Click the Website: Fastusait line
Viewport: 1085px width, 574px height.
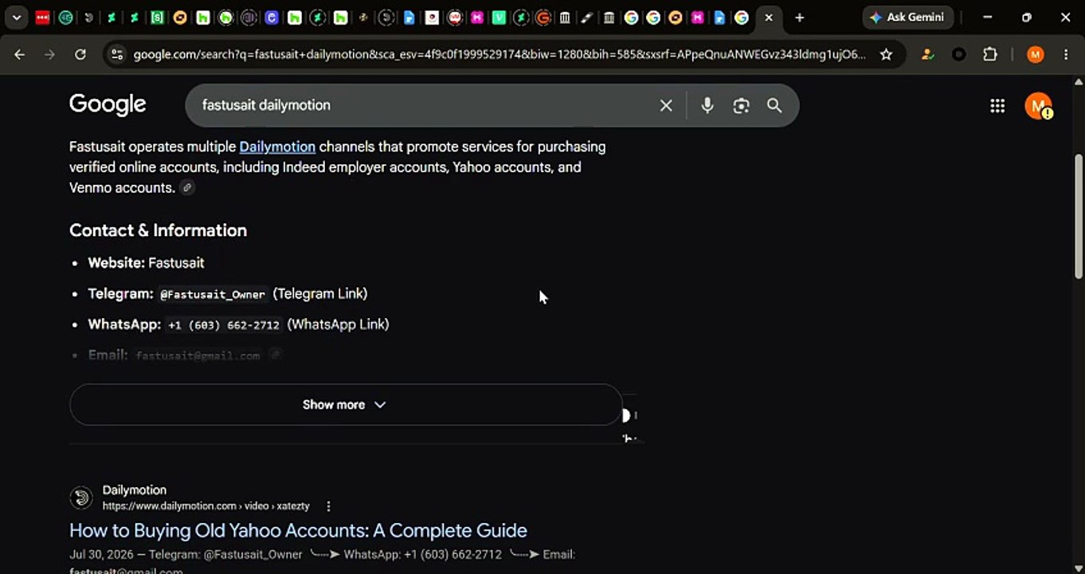pos(146,263)
